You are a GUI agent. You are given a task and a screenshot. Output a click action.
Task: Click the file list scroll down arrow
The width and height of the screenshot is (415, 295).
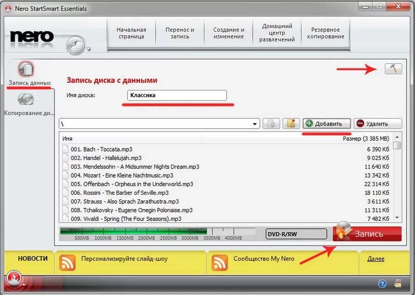(x=397, y=218)
